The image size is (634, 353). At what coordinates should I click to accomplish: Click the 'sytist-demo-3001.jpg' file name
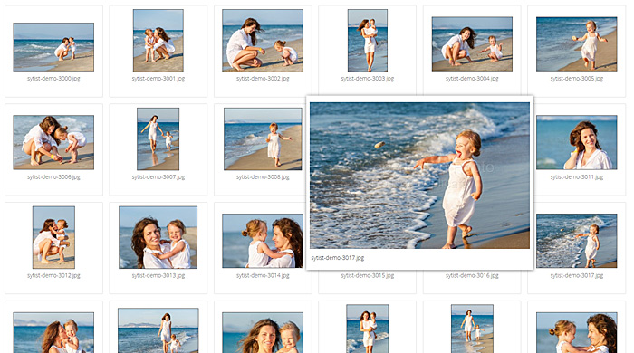(158, 79)
